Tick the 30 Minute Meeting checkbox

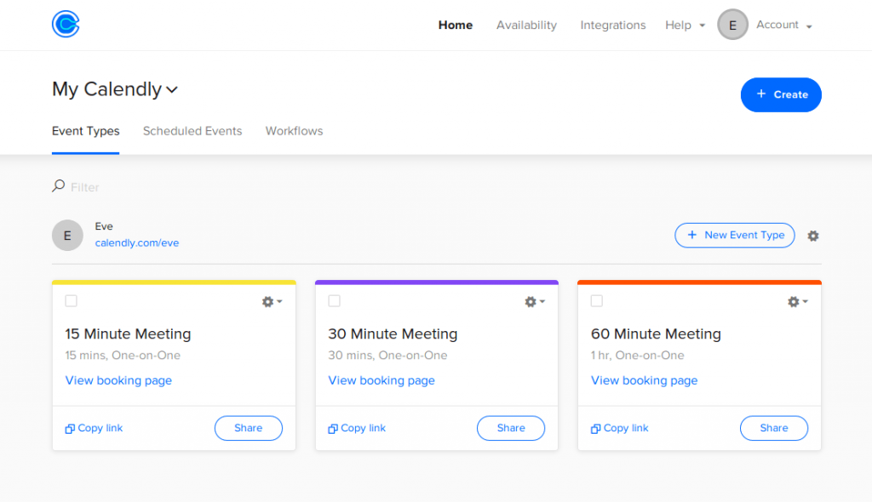click(x=334, y=300)
